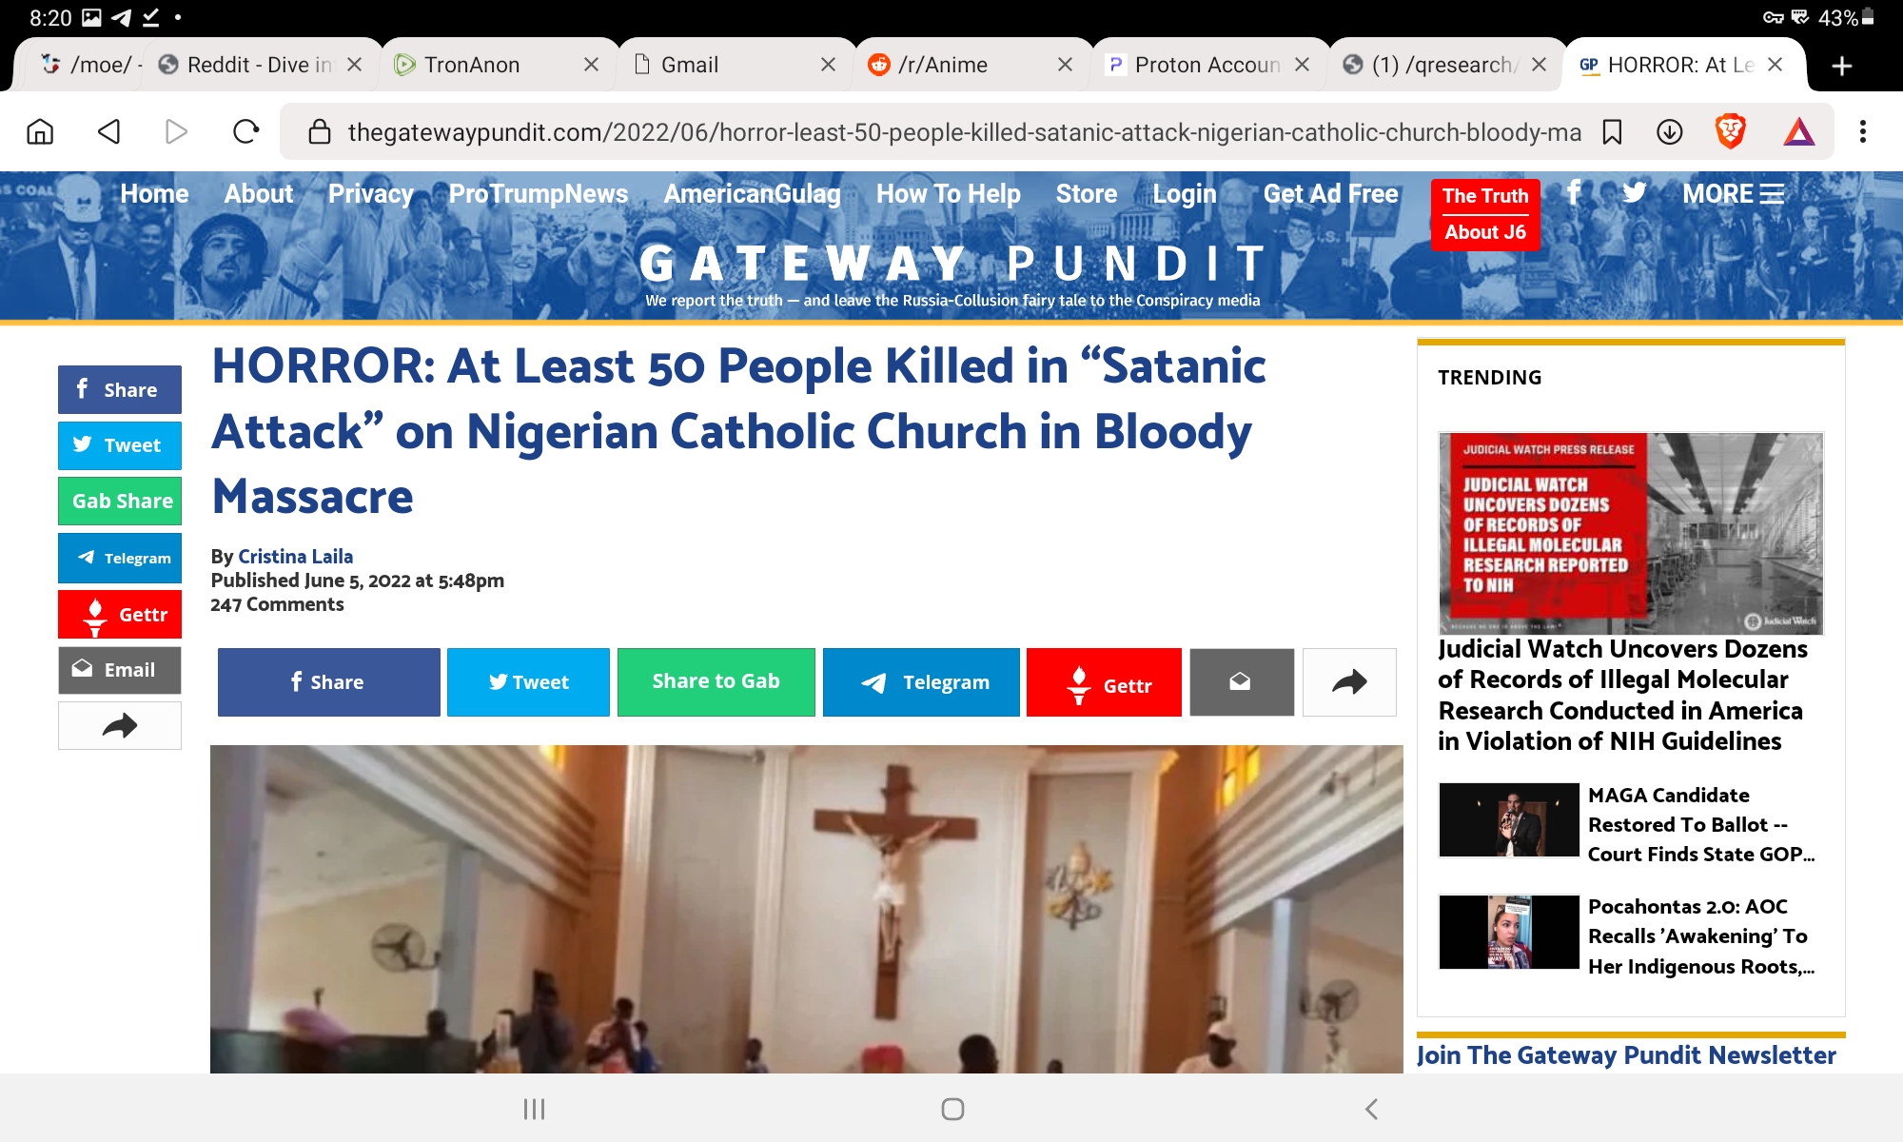Tap the Brave Rewards triangle icon
1903x1142 pixels.
tap(1798, 132)
